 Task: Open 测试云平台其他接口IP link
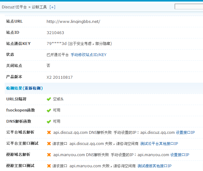[159, 143]
